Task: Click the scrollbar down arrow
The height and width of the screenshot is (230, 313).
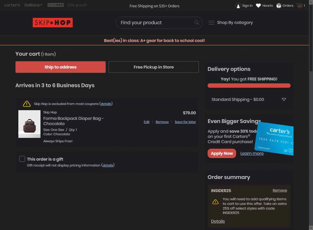Action: click(x=311, y=228)
